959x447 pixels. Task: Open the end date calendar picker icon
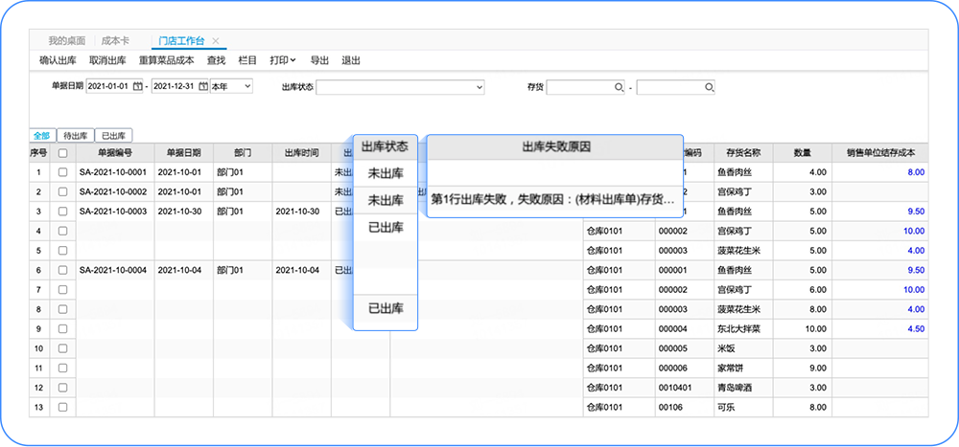[x=202, y=86]
